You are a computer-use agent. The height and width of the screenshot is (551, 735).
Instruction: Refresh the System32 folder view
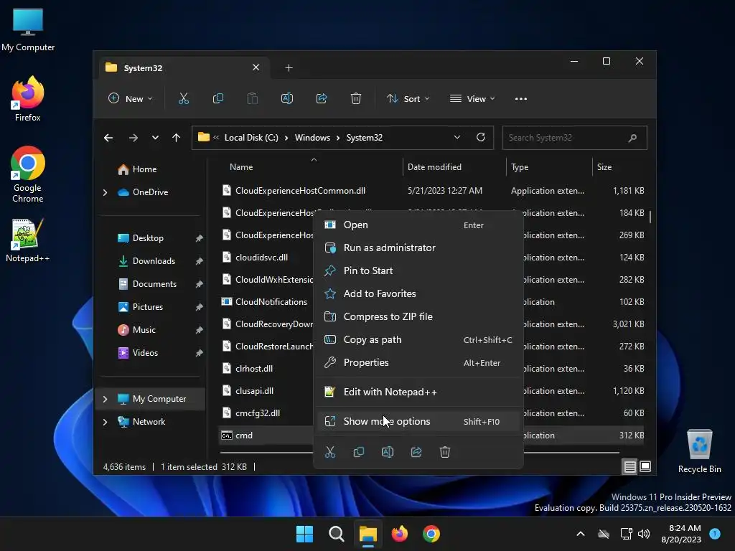tap(480, 137)
